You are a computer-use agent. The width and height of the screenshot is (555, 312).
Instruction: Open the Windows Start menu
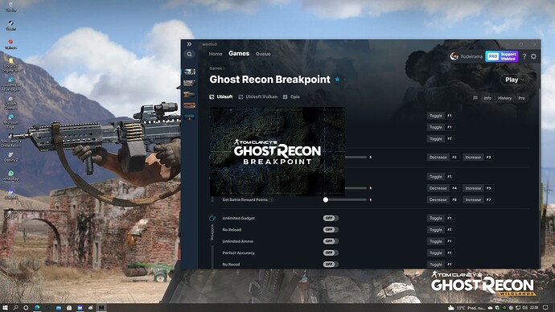click(x=5, y=308)
